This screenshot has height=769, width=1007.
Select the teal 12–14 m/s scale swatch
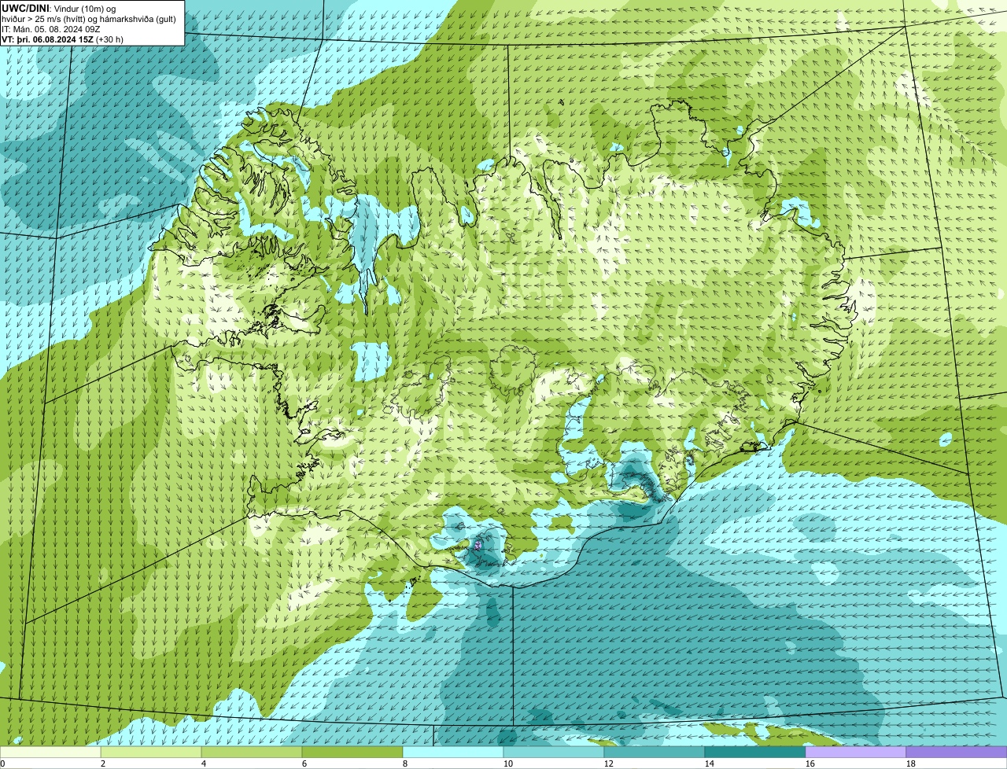[655, 752]
